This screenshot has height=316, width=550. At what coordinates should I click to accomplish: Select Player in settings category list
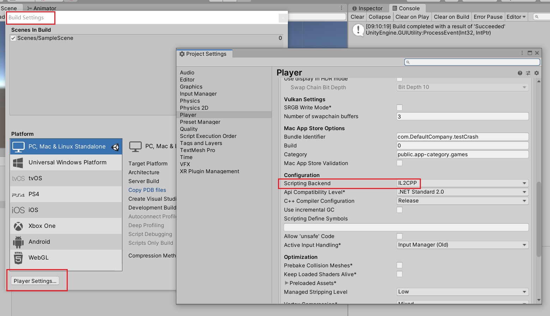[x=224, y=115]
